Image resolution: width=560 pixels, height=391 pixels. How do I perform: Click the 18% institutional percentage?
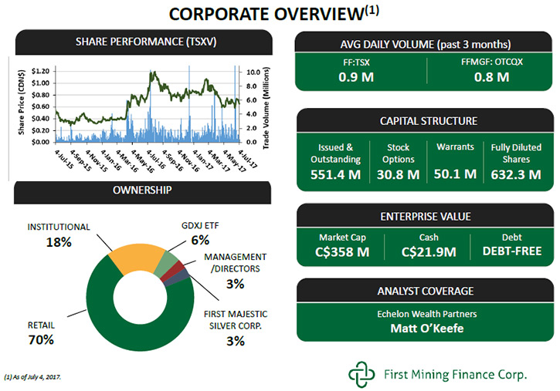(59, 242)
